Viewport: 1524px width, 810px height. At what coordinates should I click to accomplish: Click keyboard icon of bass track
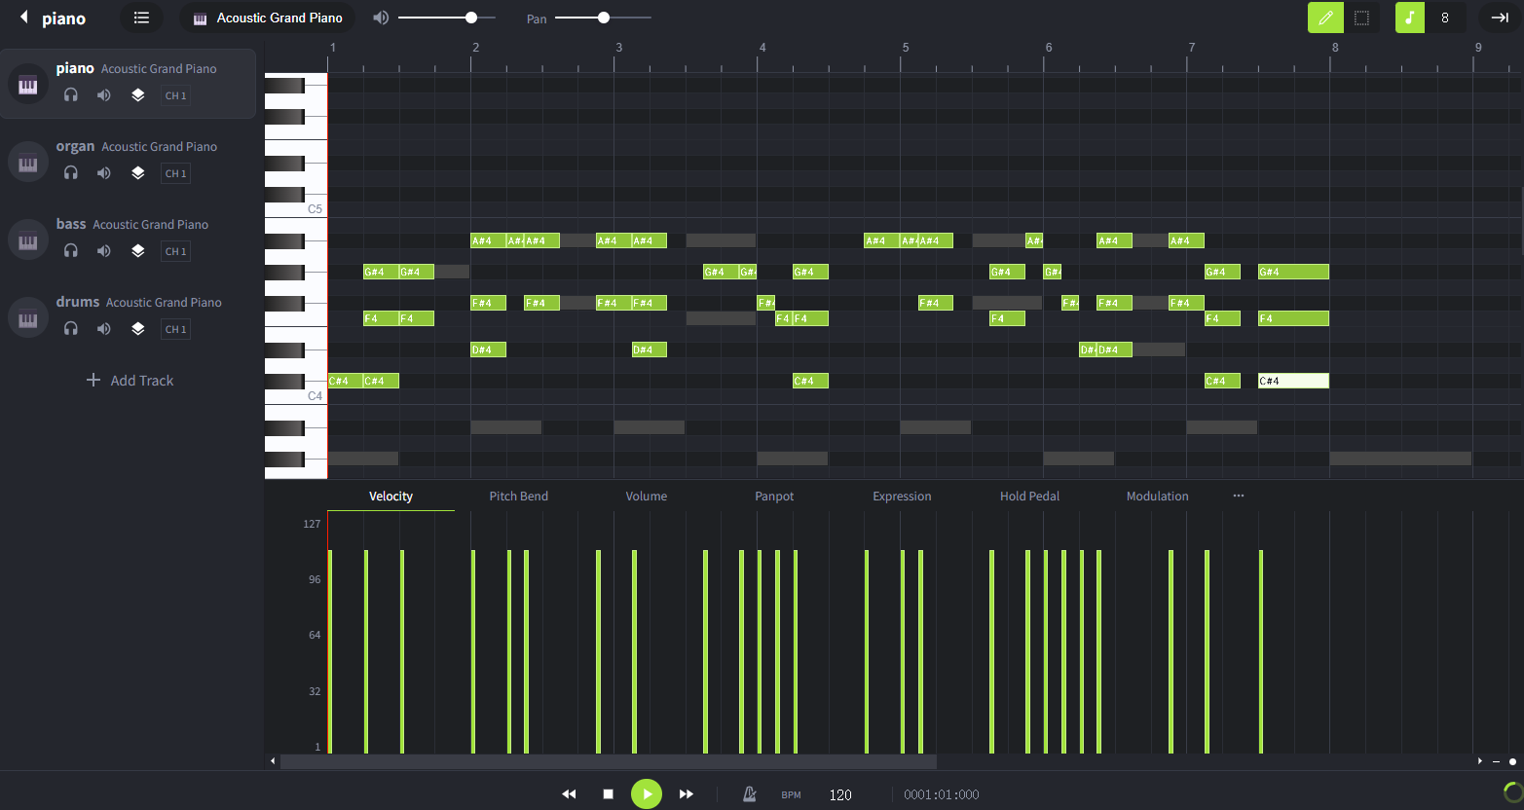click(x=28, y=240)
